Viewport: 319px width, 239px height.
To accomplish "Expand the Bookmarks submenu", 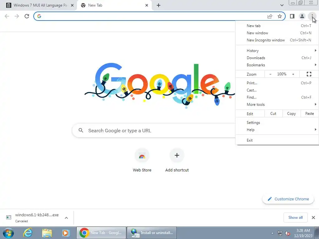I will tap(277, 65).
